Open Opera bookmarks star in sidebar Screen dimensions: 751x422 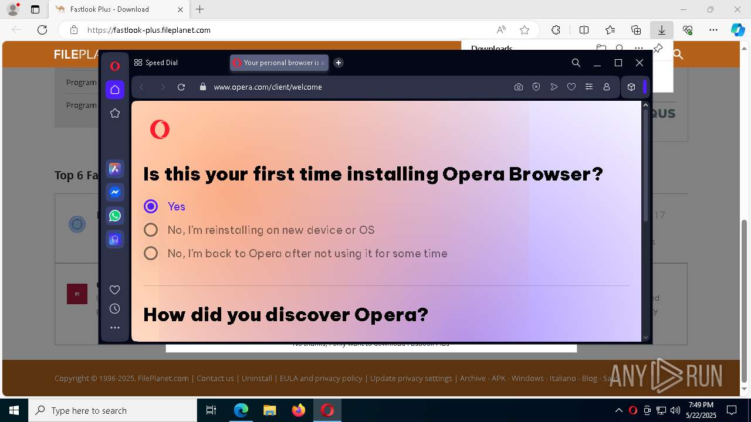115,113
